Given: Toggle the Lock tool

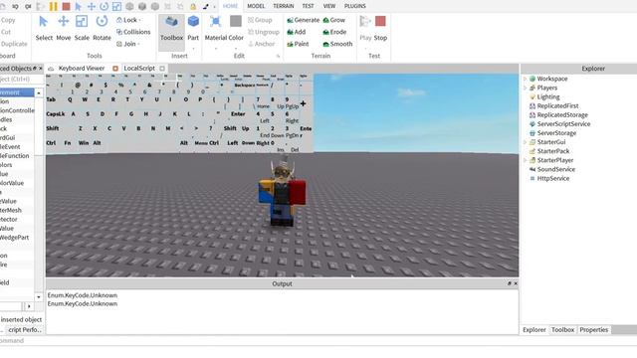Looking at the screenshot, I should [126, 20].
